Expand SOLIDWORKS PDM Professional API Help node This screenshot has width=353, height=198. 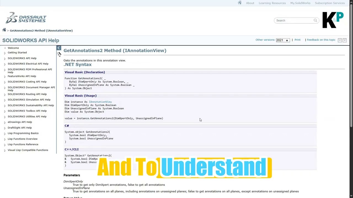pyautogui.click(x=5, y=70)
